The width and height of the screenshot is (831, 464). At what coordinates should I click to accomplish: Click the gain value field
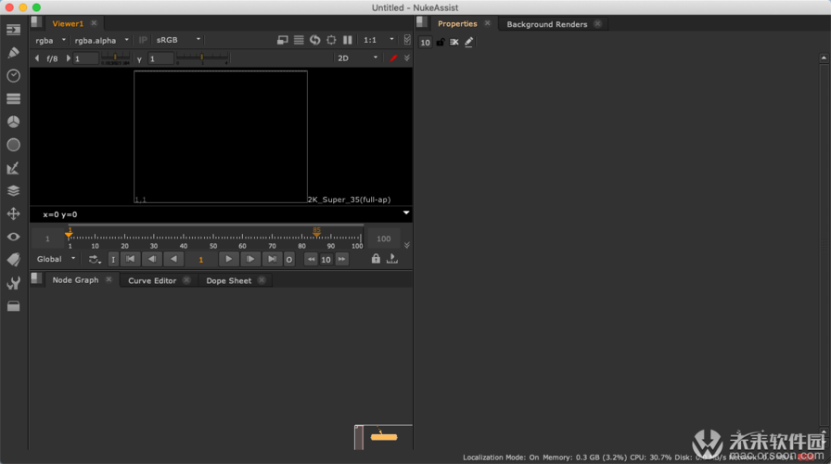(86, 58)
